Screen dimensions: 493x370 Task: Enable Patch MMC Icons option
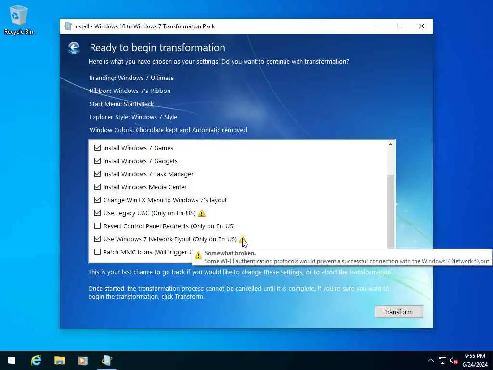point(97,252)
